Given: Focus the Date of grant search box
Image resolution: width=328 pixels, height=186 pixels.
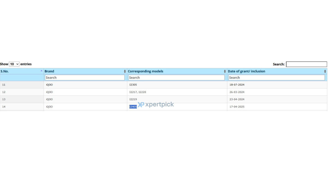Looking at the screenshot, I should (x=277, y=78).
